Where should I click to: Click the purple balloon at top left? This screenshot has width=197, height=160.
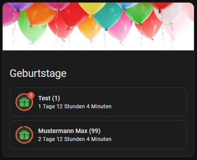(21, 6)
